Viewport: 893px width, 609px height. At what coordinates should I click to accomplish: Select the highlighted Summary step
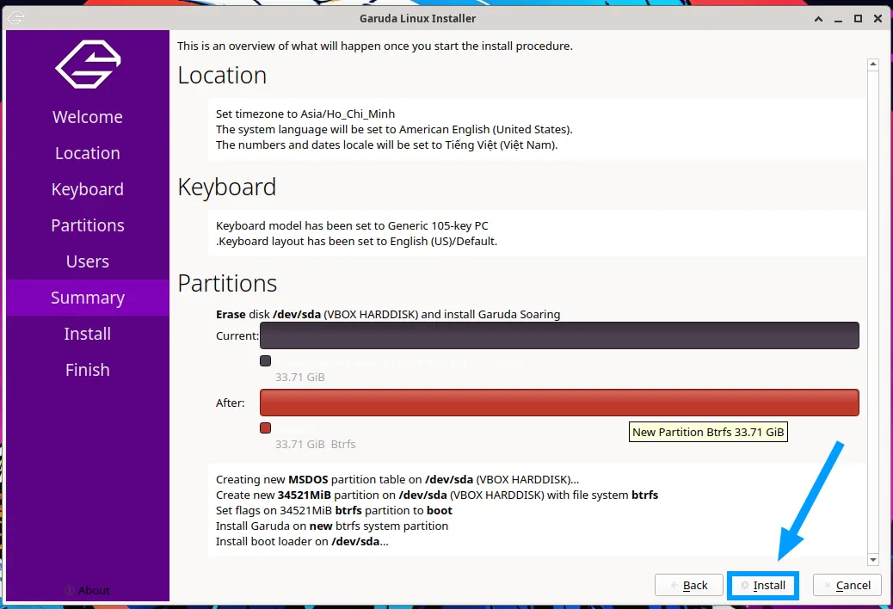(88, 298)
